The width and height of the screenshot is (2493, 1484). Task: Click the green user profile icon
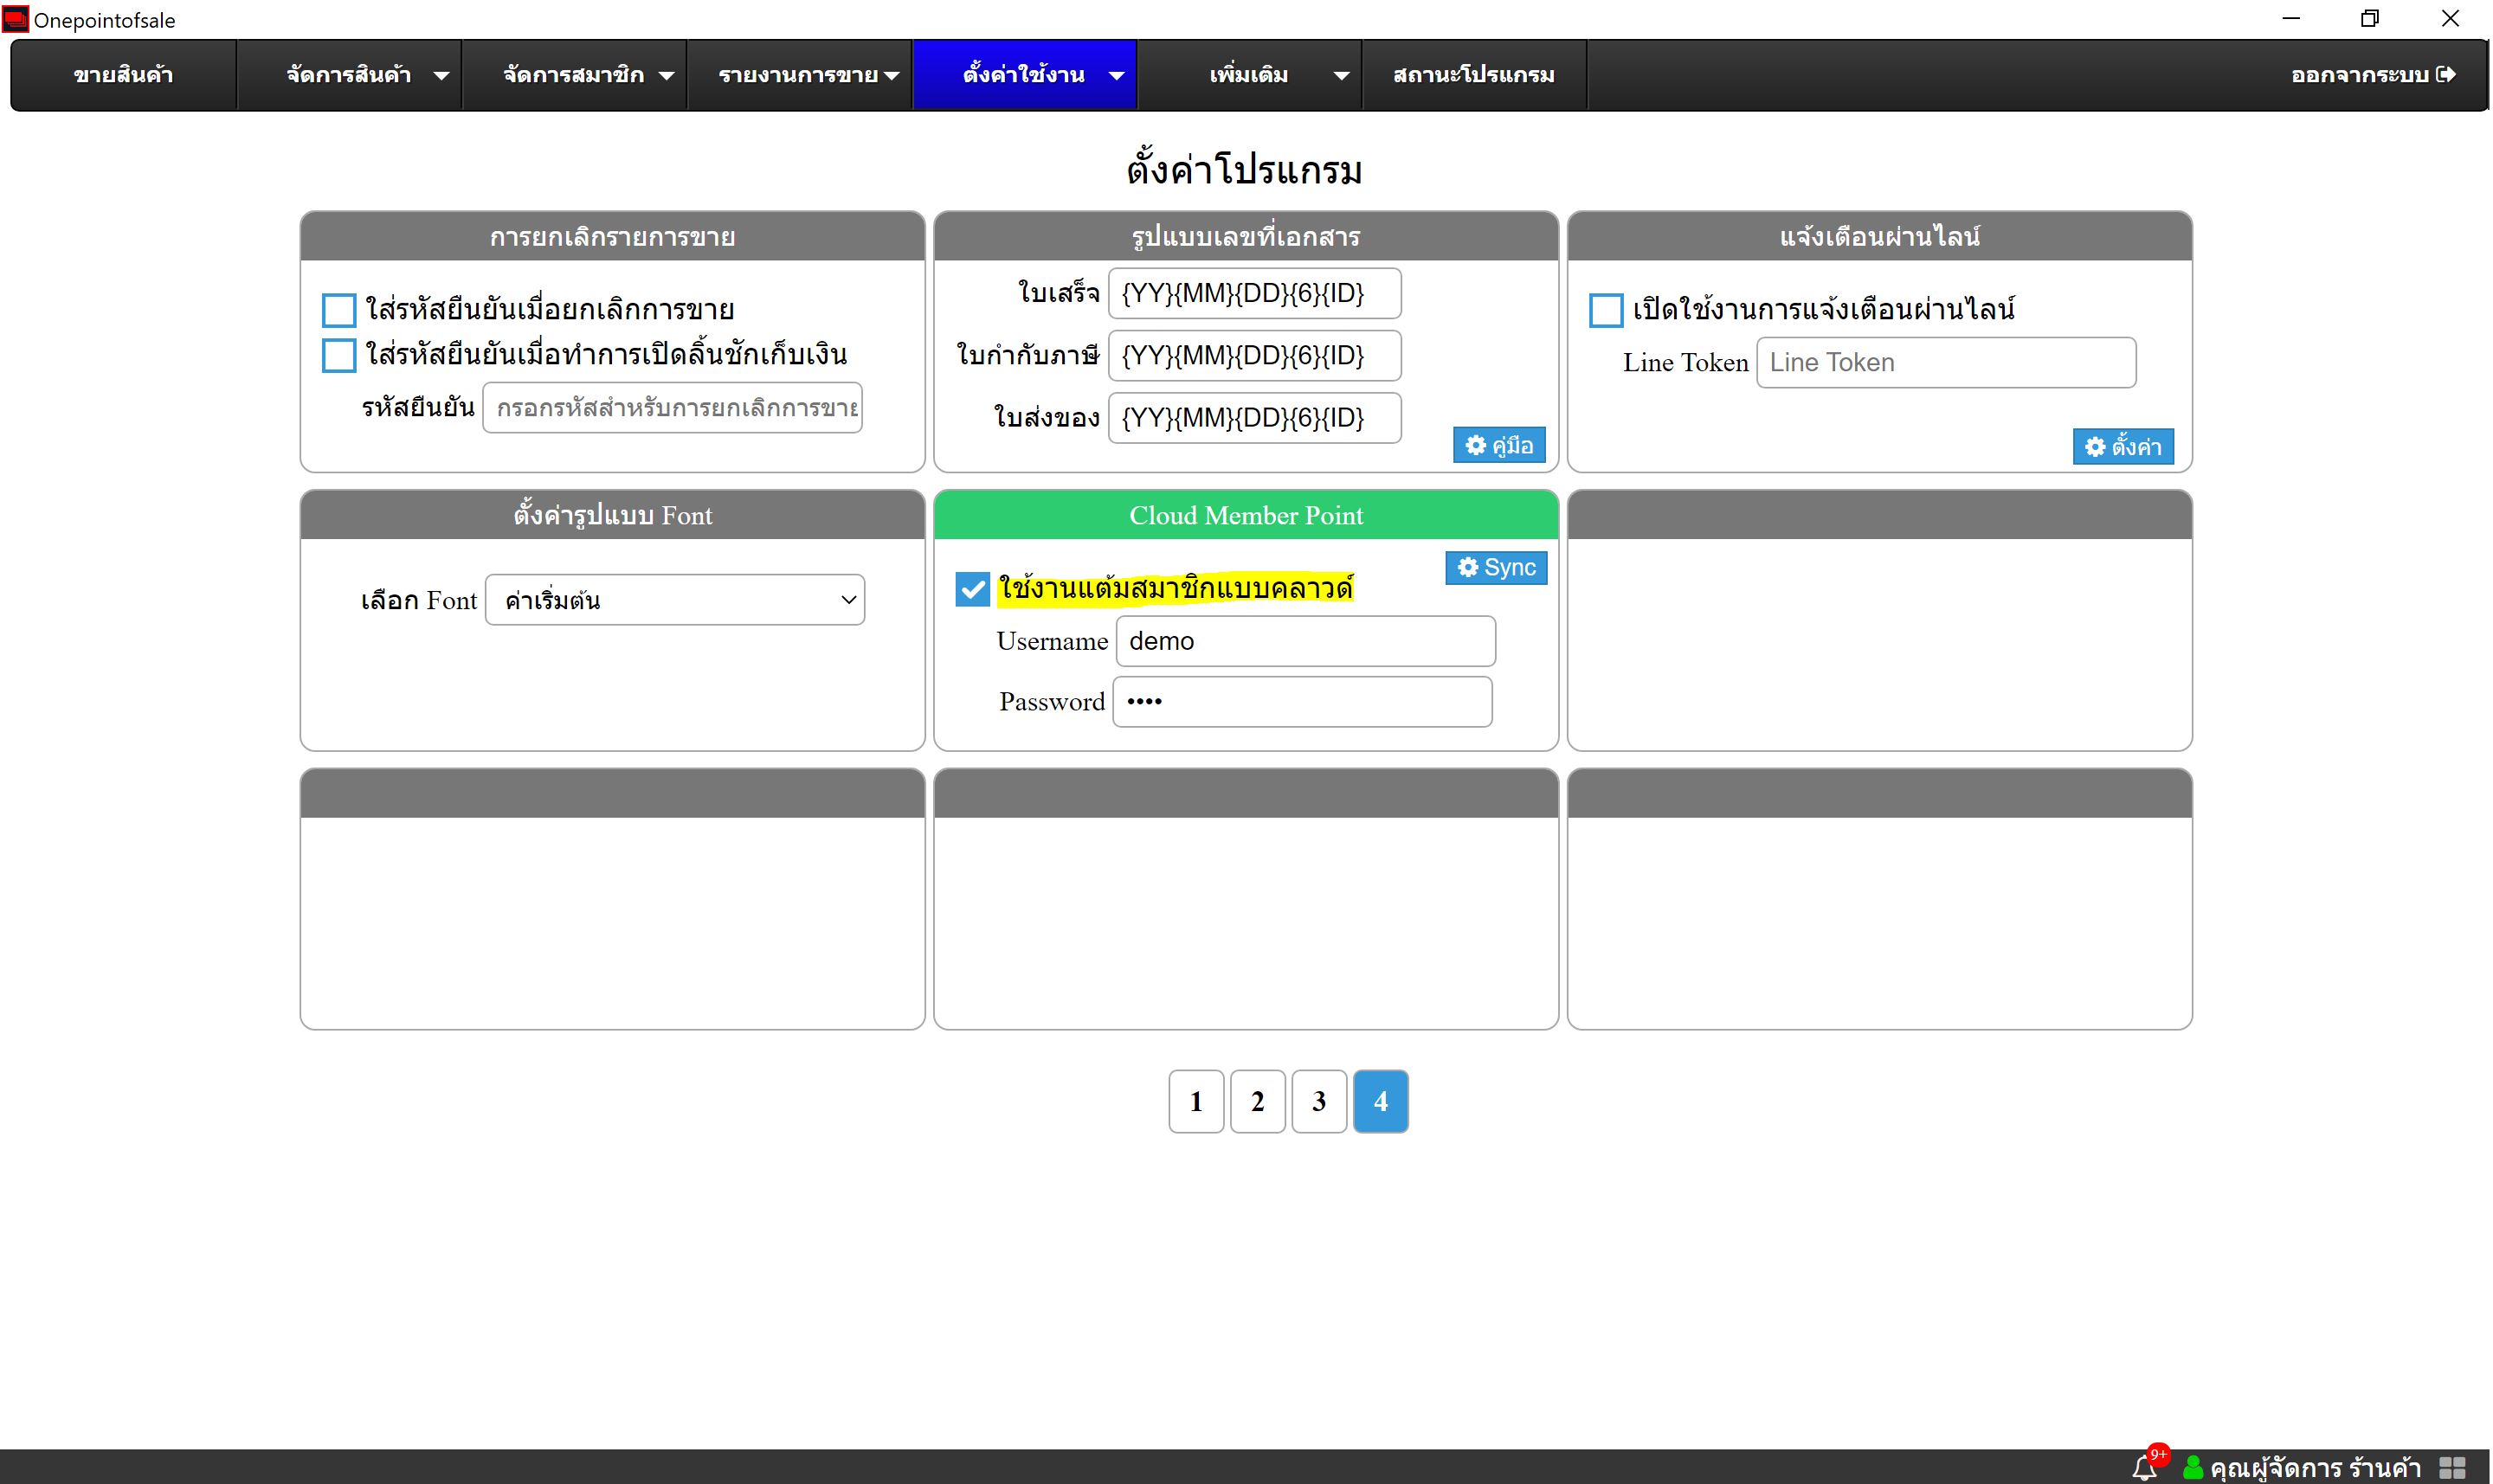pos(2193,1467)
